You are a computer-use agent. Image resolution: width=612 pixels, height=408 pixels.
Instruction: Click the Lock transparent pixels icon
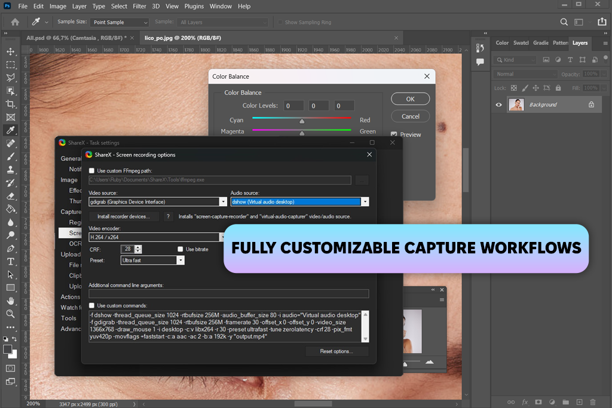click(x=513, y=88)
